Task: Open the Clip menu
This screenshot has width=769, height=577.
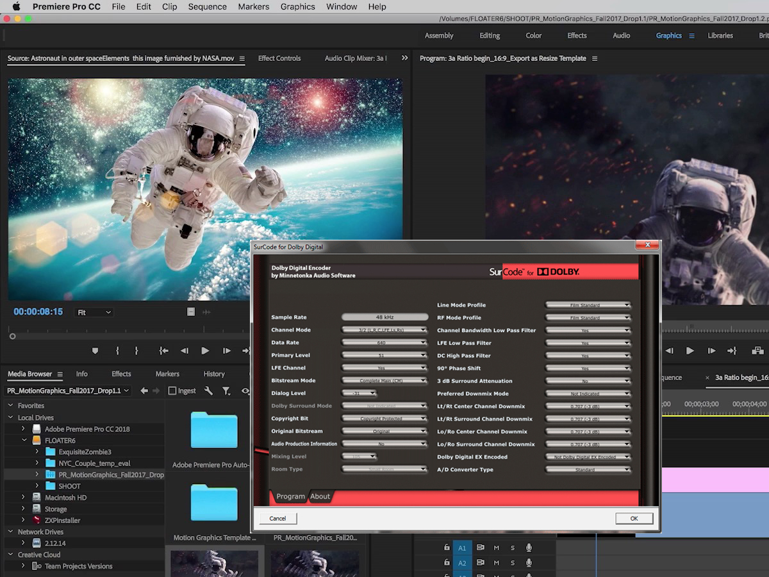Action: [x=170, y=6]
